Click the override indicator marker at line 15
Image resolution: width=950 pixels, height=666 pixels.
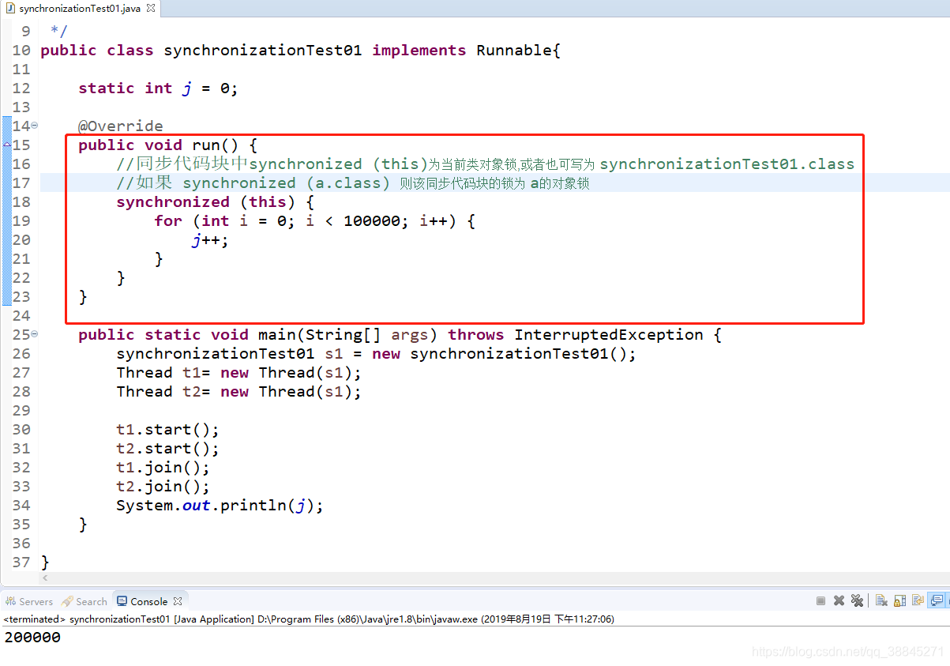click(6, 145)
